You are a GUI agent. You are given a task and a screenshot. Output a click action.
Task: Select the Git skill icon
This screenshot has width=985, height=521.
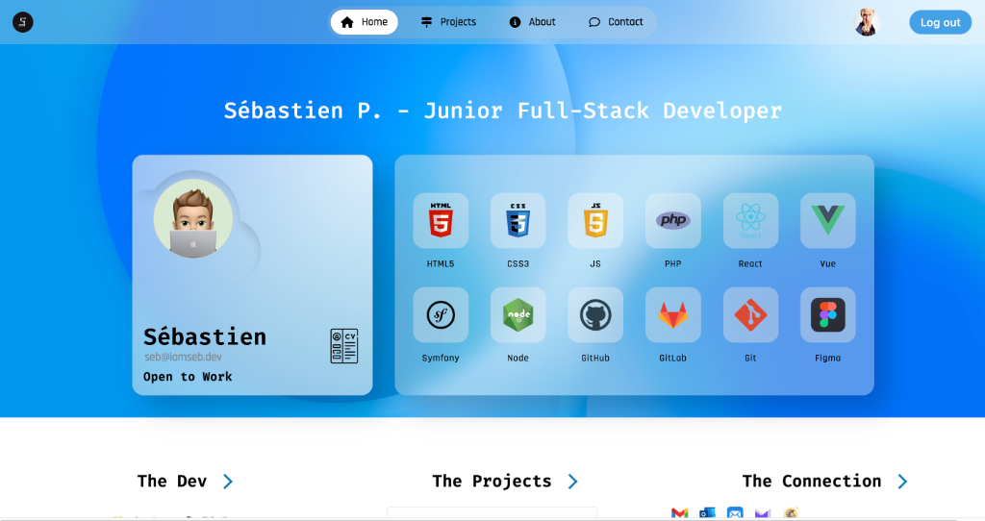pos(750,314)
